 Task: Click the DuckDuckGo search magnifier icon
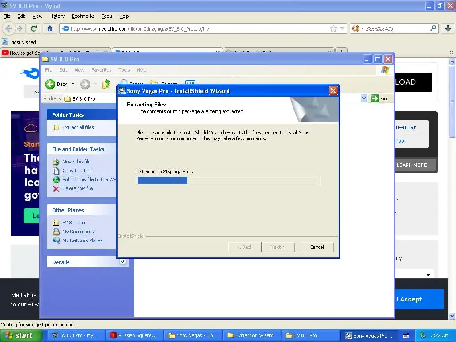click(433, 28)
